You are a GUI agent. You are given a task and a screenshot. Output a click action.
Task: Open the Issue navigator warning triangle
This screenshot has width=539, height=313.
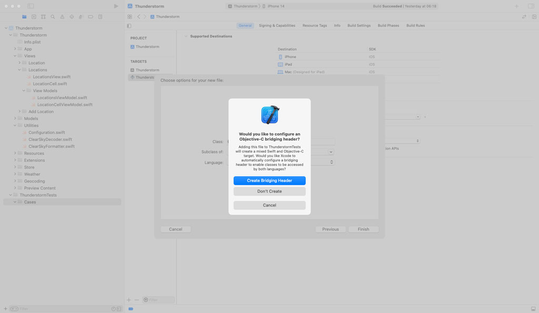tap(63, 16)
